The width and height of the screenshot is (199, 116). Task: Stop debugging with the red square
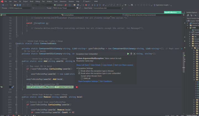pos(86,5)
